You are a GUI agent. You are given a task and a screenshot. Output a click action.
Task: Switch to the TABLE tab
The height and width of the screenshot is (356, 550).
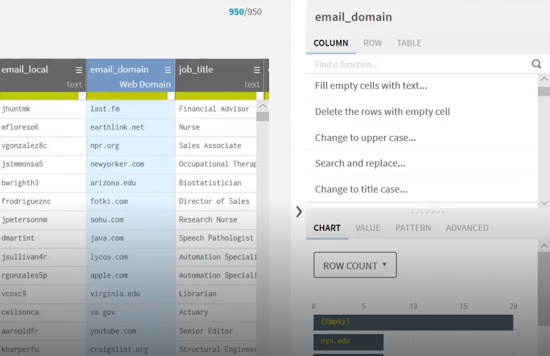tap(409, 43)
